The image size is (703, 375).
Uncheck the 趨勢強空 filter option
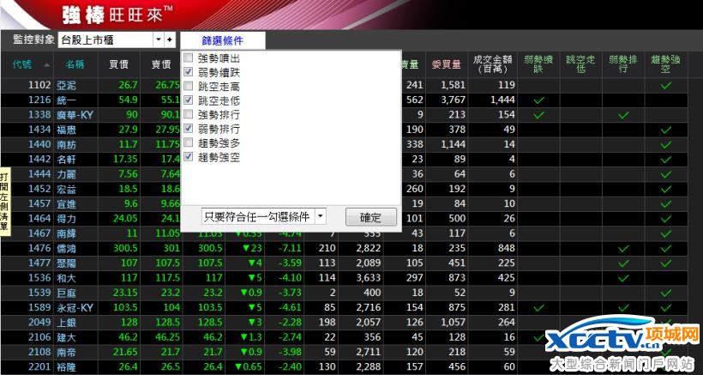(x=188, y=158)
